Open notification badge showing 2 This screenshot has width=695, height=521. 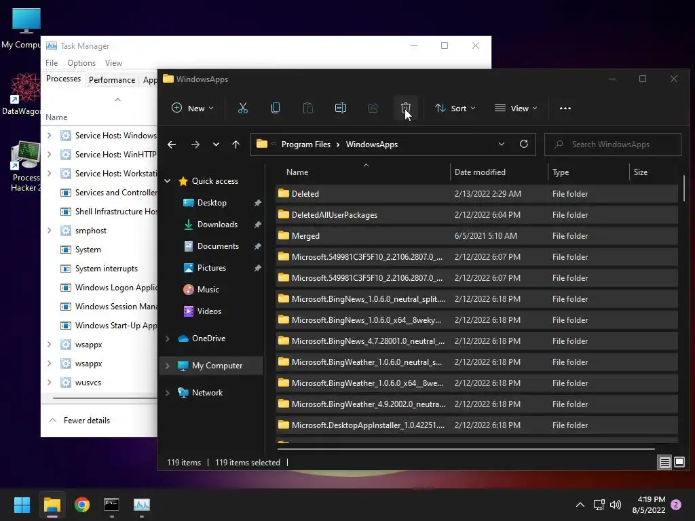pyautogui.click(x=676, y=505)
